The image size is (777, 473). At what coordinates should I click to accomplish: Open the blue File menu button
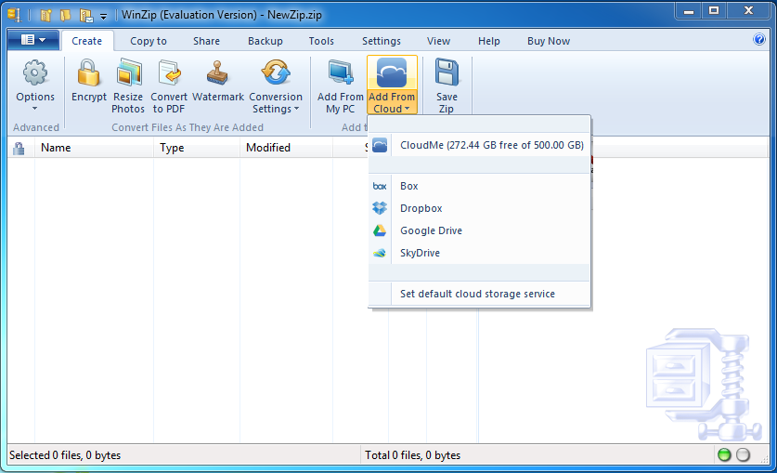pos(33,40)
